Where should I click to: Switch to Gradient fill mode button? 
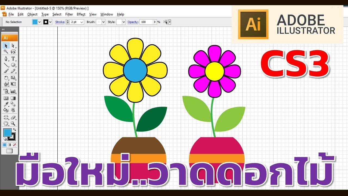click(10, 145)
